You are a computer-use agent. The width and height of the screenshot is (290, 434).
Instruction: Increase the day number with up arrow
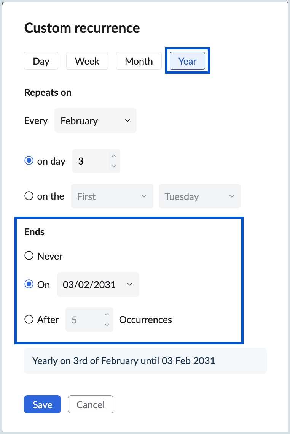tap(113, 156)
